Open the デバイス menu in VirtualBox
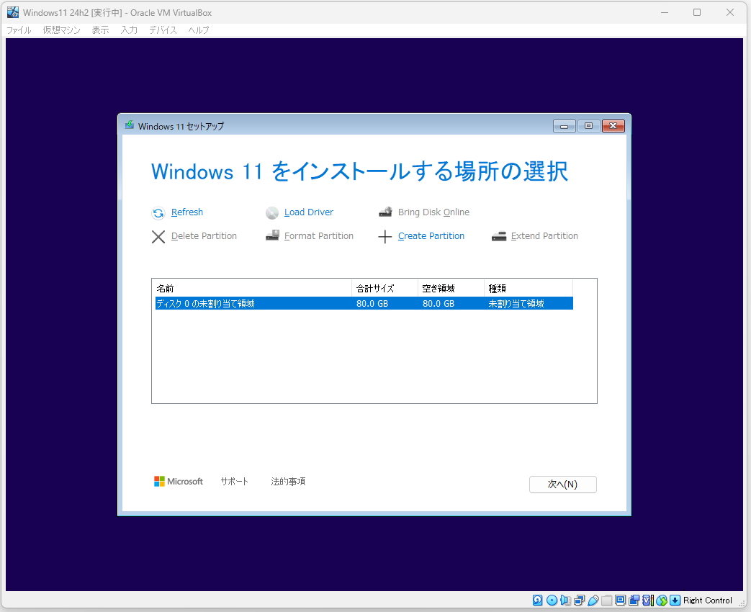751x612 pixels. (163, 30)
